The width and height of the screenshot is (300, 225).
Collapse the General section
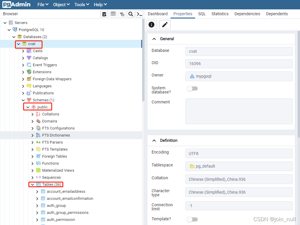tap(154, 39)
